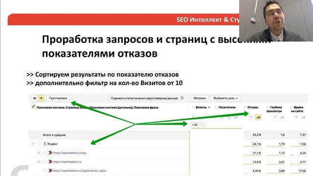Viewport: 313px width, 176px height.
Task: Click percent icon under Визиты column
Action: click(229, 117)
